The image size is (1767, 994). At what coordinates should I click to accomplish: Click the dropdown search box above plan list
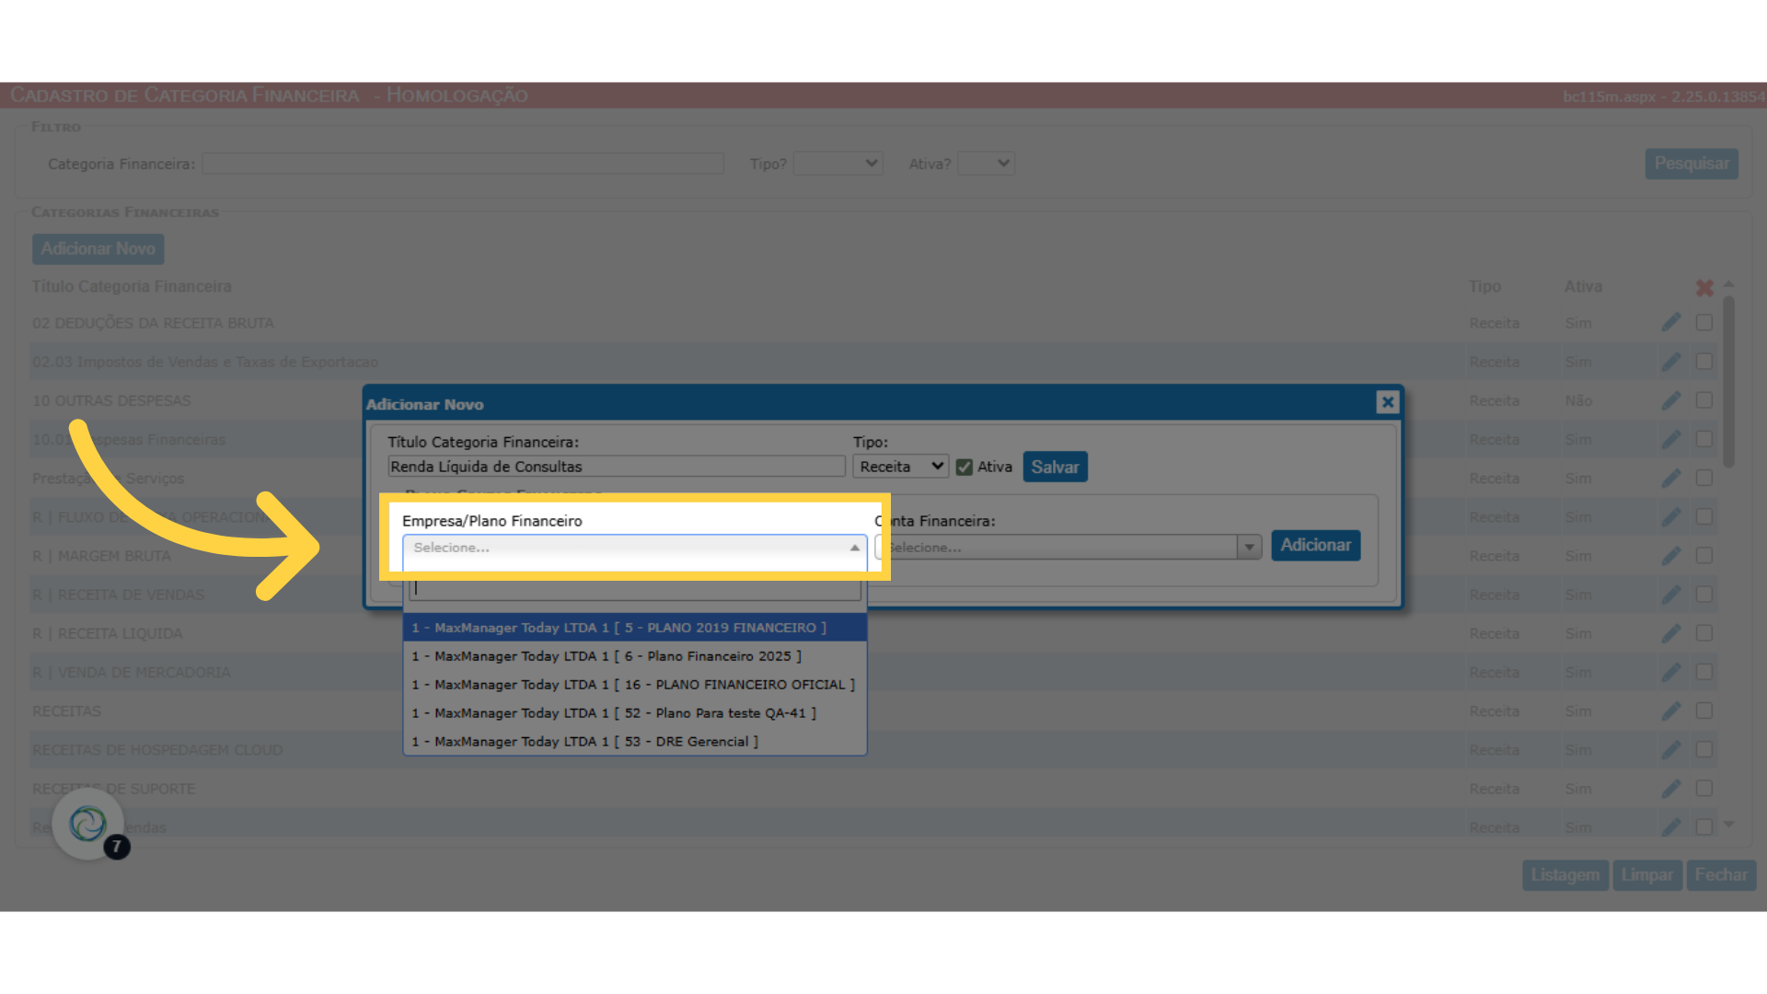coord(635,588)
